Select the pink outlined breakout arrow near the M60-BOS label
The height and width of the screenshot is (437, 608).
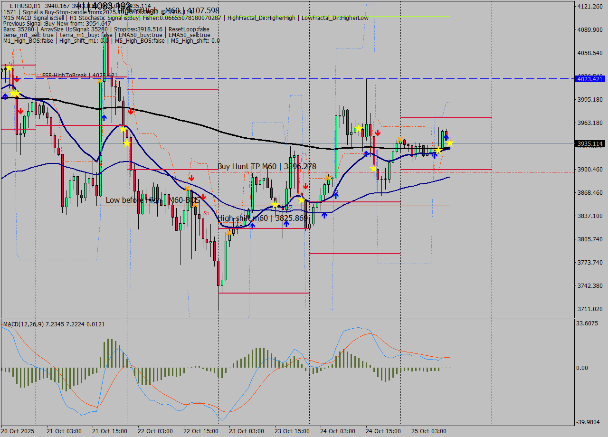coord(206,213)
